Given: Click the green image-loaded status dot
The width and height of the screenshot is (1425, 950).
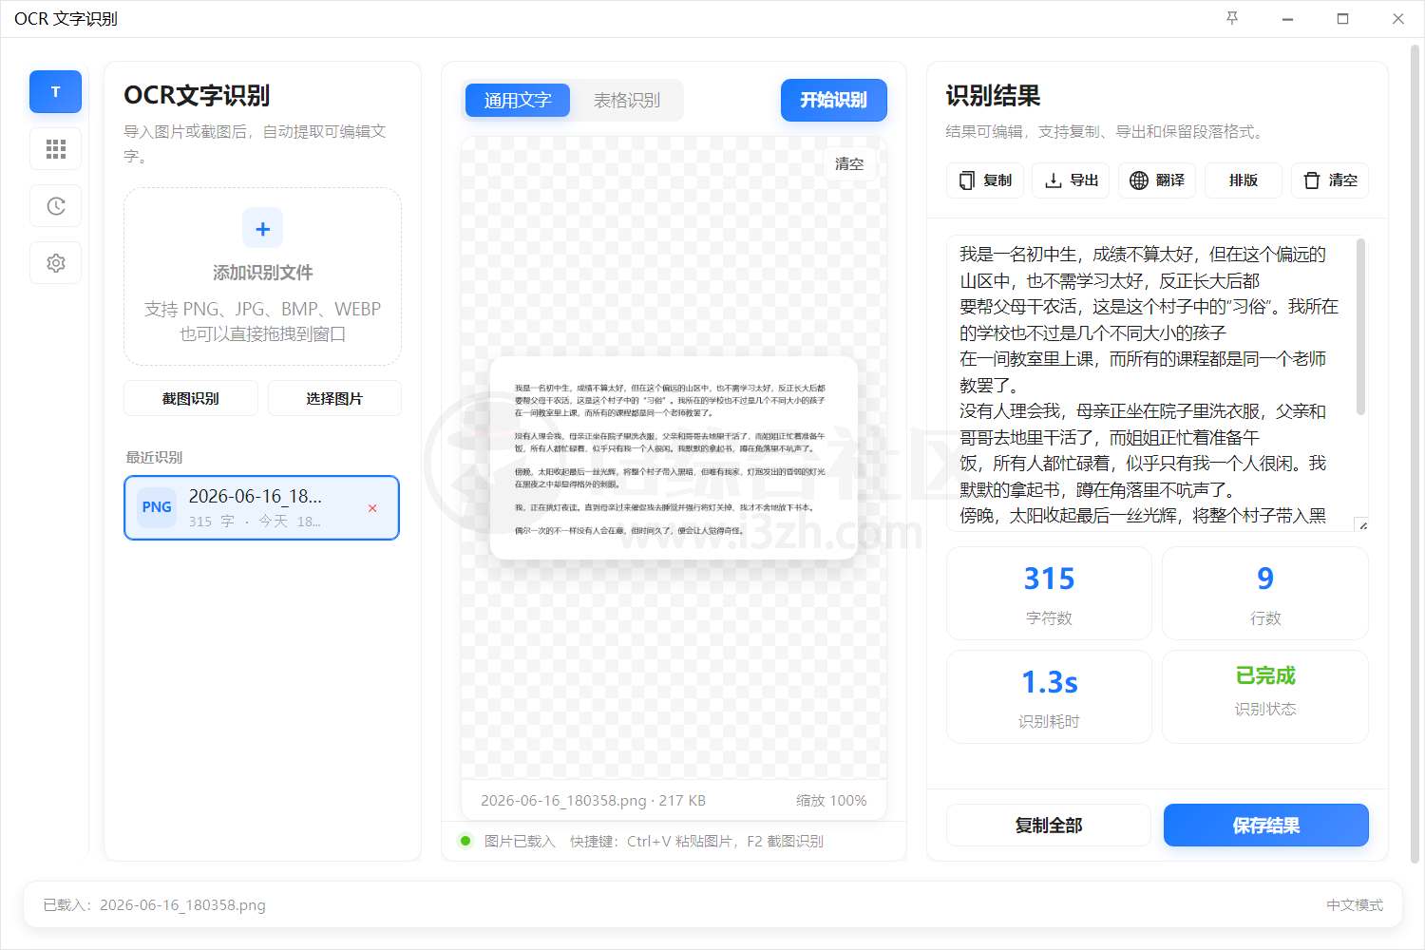Looking at the screenshot, I should coord(465,841).
